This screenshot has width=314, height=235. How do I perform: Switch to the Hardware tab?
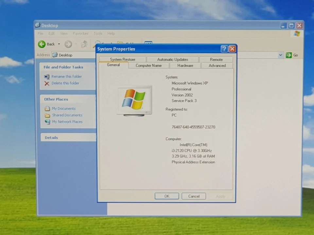(185, 65)
